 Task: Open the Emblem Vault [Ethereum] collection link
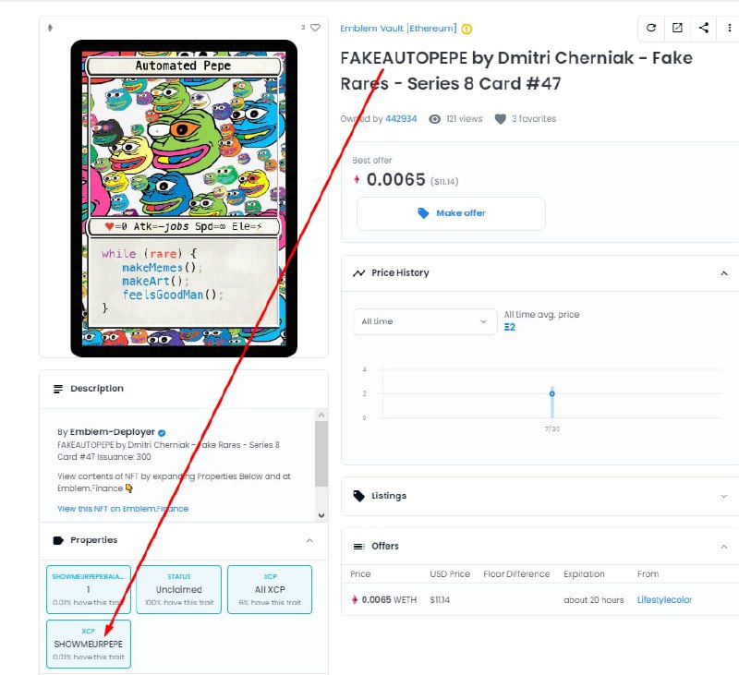[398, 29]
